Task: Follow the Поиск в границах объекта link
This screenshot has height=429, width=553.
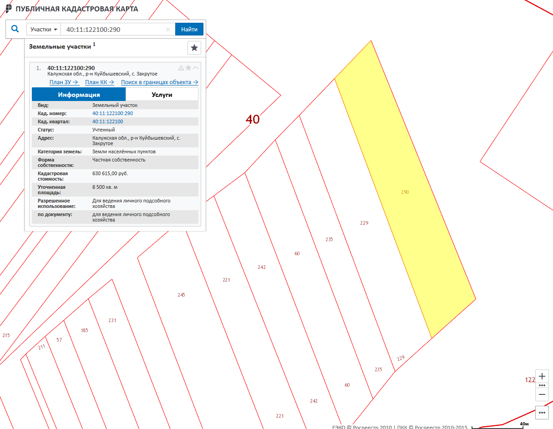Action: click(159, 82)
